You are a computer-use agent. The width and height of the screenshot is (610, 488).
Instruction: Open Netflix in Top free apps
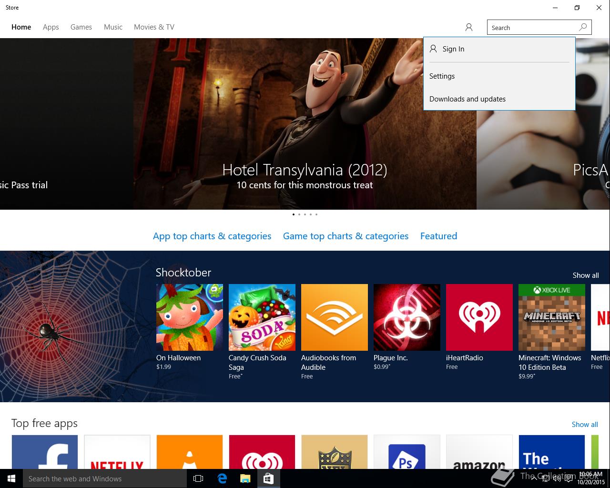point(117,452)
